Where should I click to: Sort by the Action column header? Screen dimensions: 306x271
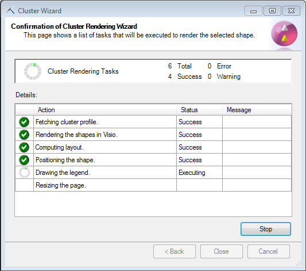tap(105, 110)
